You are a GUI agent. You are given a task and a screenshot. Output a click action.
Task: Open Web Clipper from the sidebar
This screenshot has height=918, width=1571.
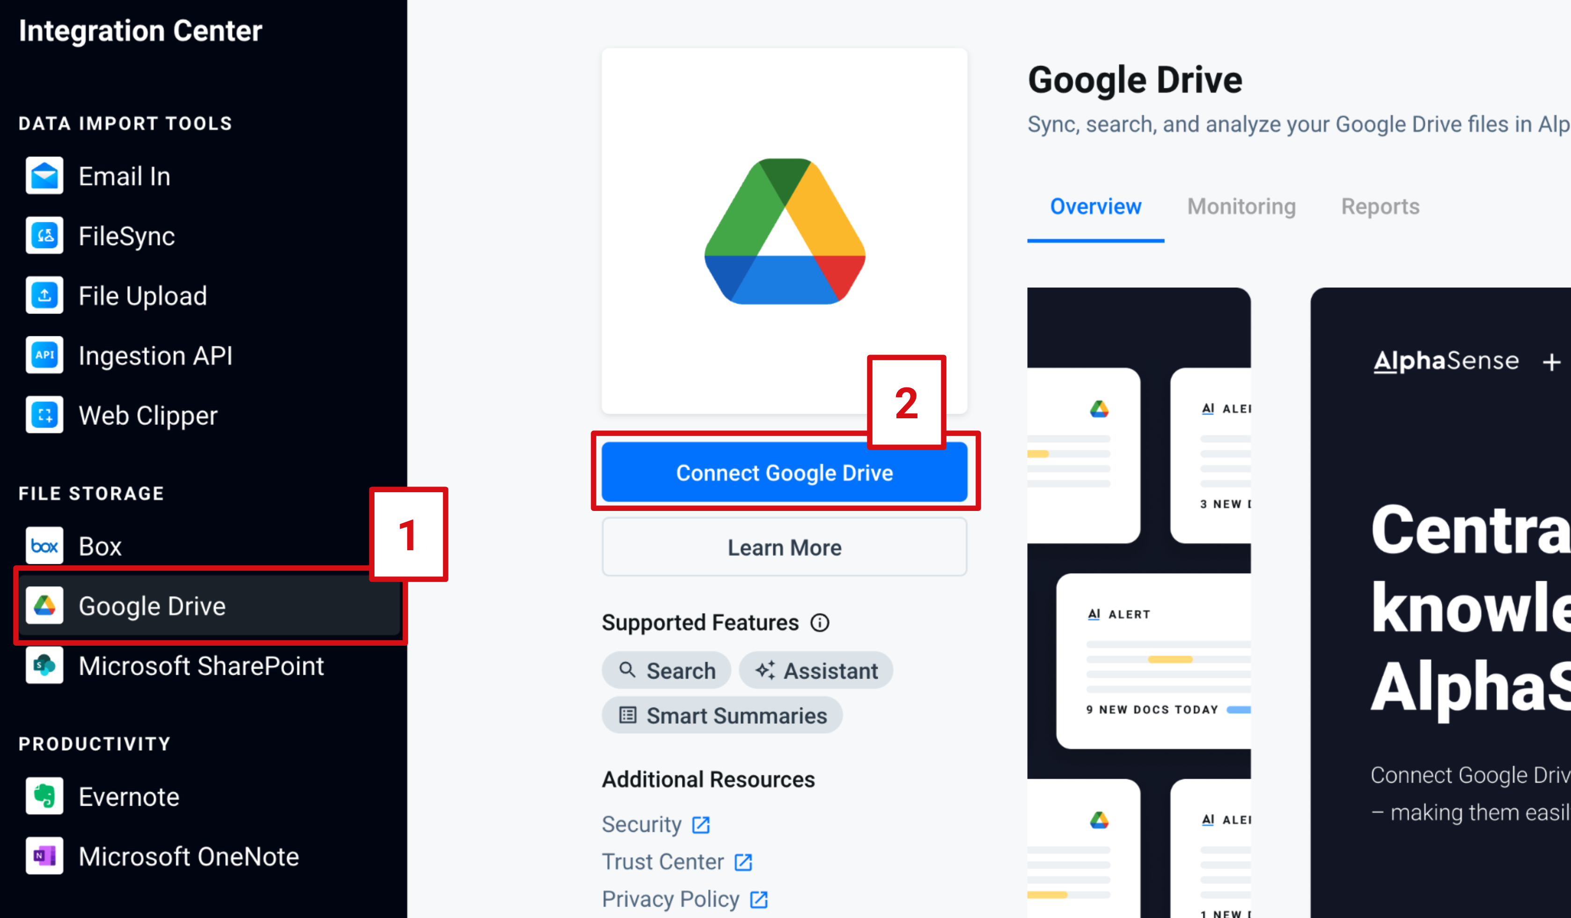coord(209,415)
